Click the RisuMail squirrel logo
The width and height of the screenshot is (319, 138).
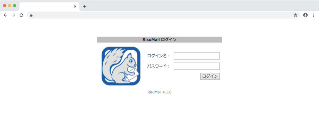(x=121, y=66)
